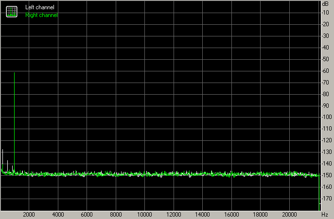Click the '-100' dB axis label
This screenshot has width=334, height=219.
tap(327, 117)
